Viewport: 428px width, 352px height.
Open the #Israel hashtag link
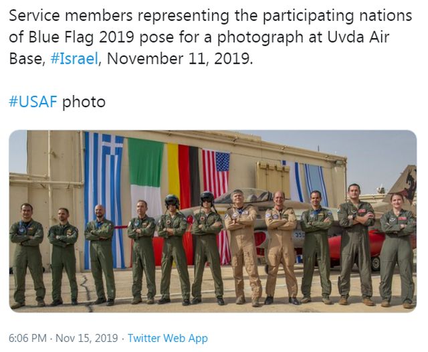74,58
